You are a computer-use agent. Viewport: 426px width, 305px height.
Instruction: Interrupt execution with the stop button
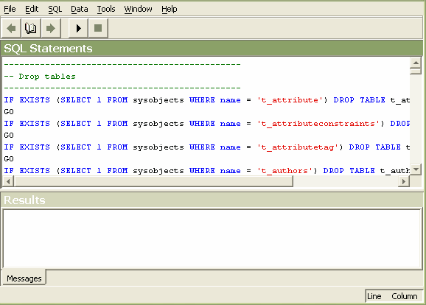(x=98, y=28)
